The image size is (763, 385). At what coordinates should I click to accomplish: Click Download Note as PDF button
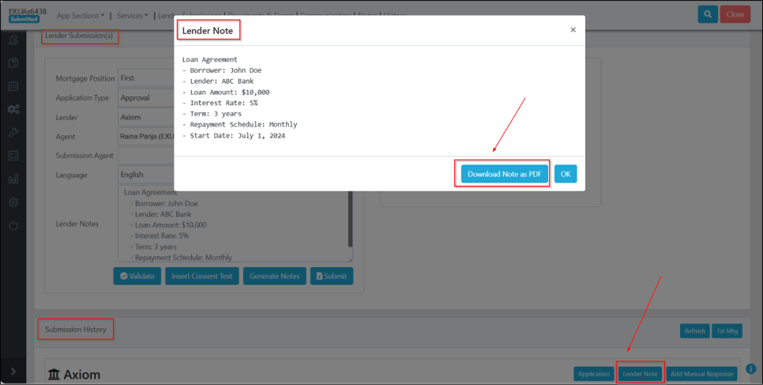(x=504, y=174)
